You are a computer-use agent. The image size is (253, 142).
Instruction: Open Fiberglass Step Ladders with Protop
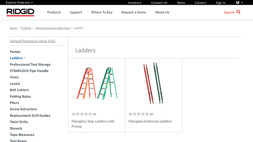(93, 124)
